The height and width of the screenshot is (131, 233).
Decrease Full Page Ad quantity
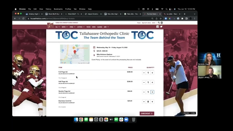pyautogui.click(x=144, y=73)
